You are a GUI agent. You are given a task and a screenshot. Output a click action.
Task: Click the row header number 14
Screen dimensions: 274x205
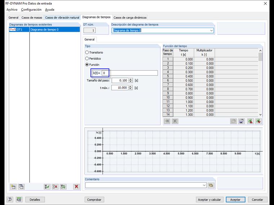coord(168,115)
